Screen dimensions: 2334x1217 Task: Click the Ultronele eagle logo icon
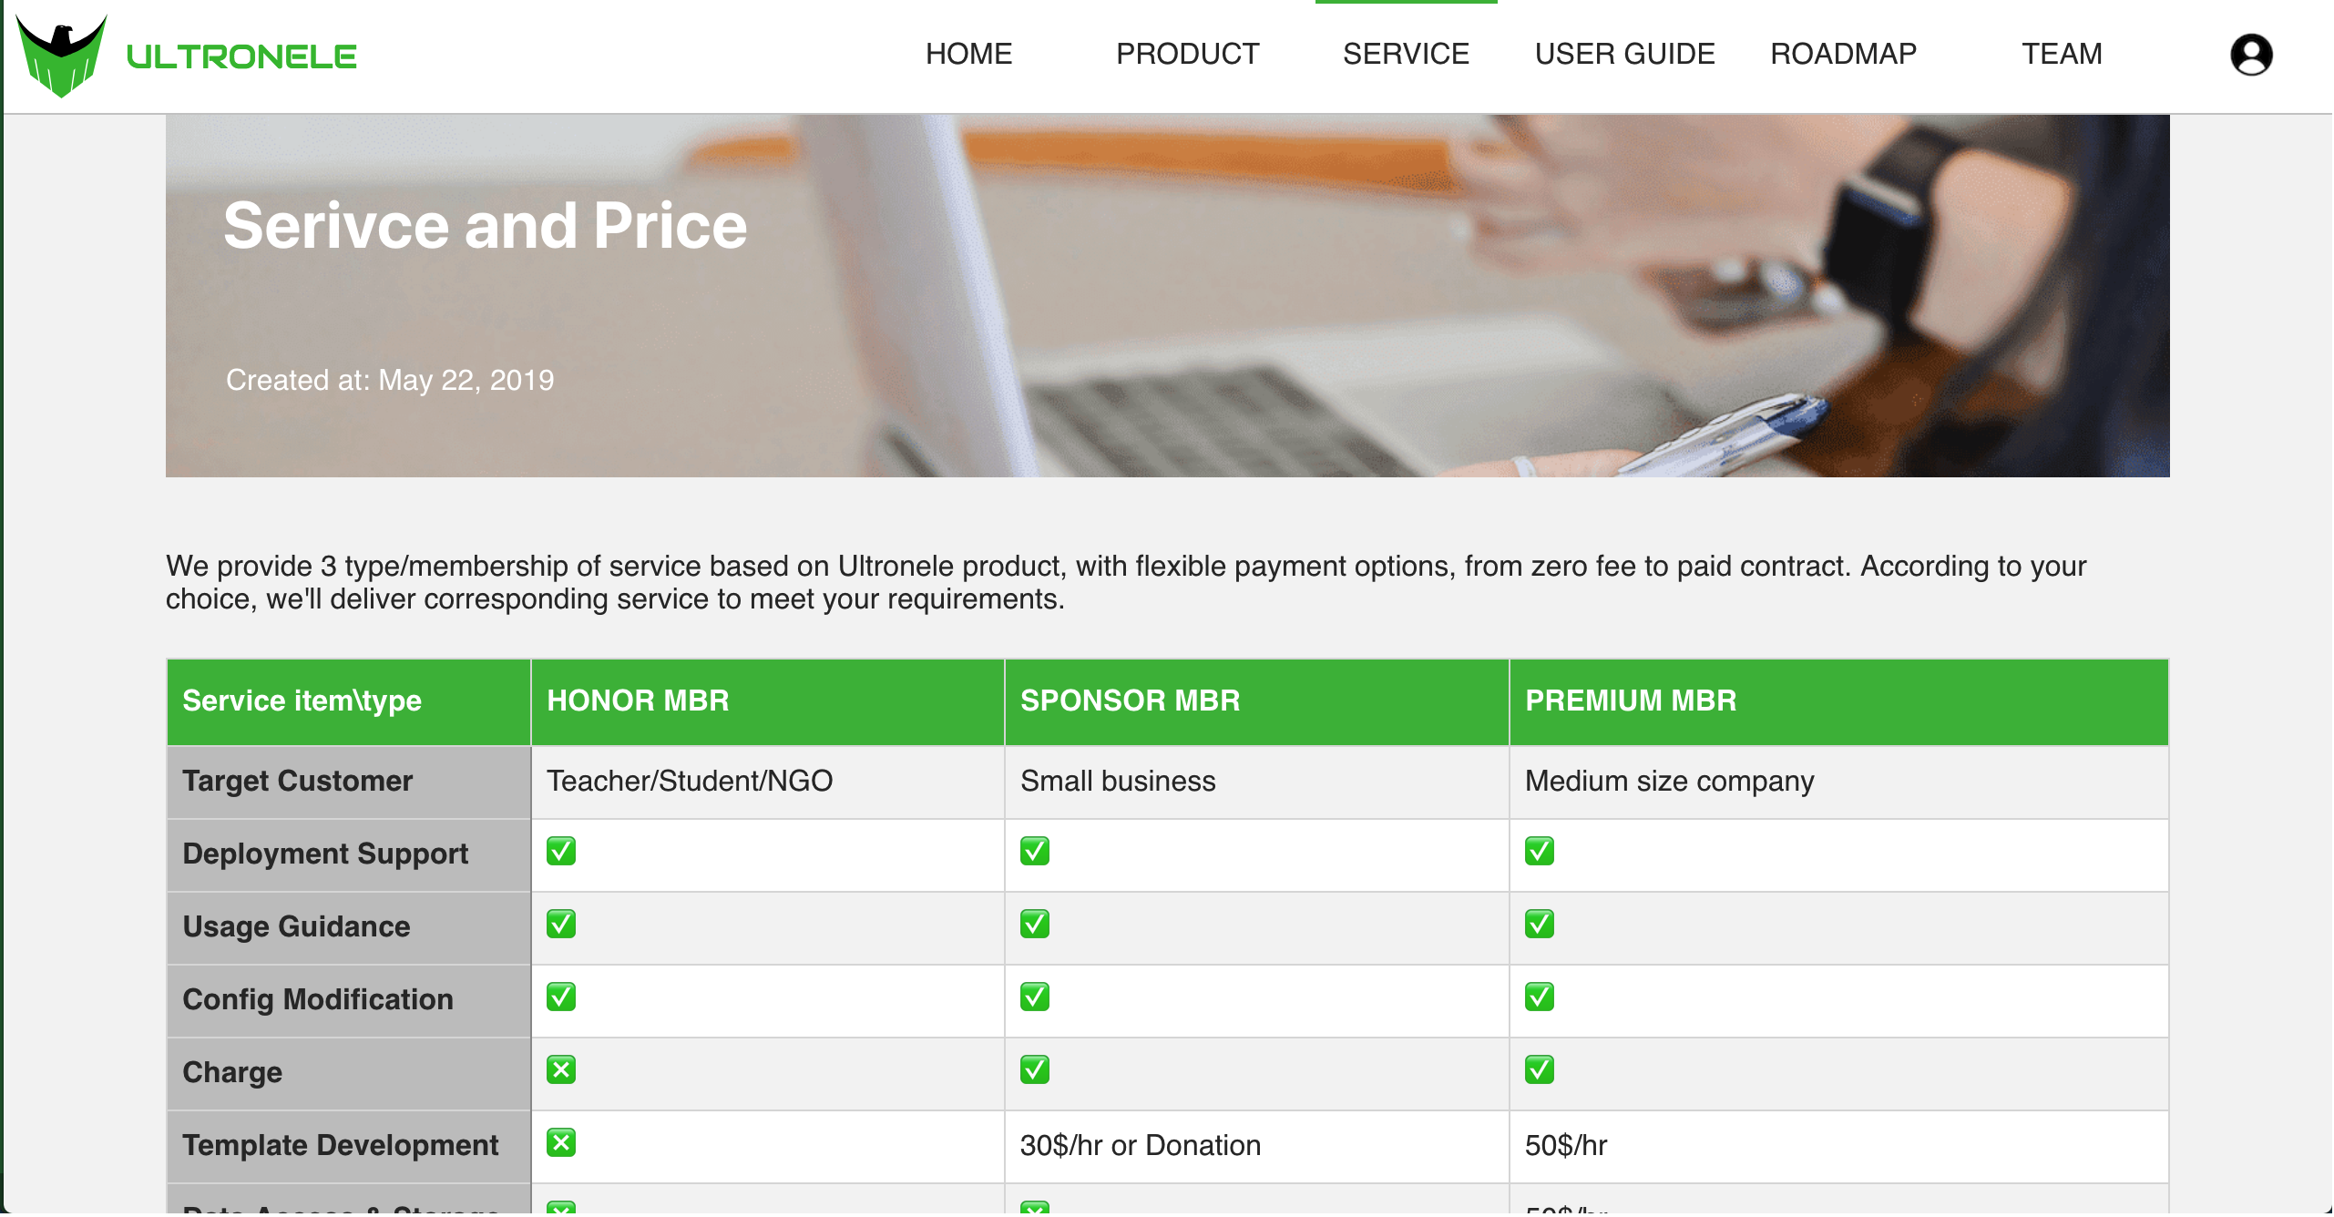click(62, 56)
